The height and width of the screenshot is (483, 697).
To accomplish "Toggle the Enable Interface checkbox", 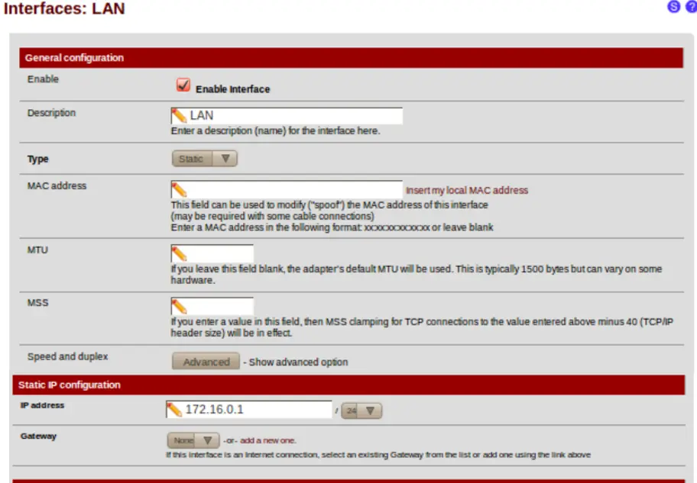I will [x=183, y=85].
